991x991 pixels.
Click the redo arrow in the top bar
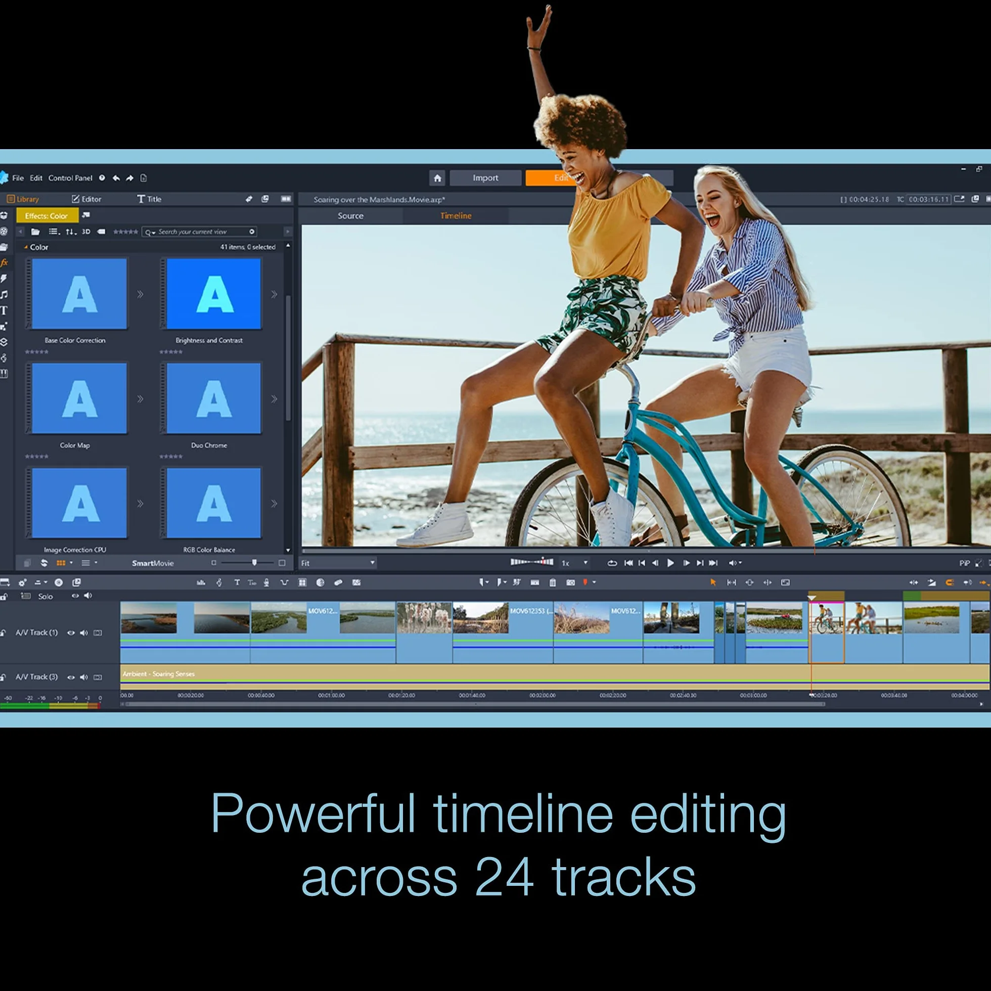click(x=130, y=178)
